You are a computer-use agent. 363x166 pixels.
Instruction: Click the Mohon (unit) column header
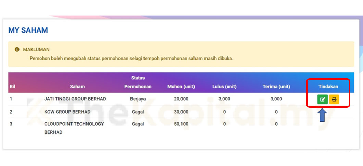[x=181, y=87]
